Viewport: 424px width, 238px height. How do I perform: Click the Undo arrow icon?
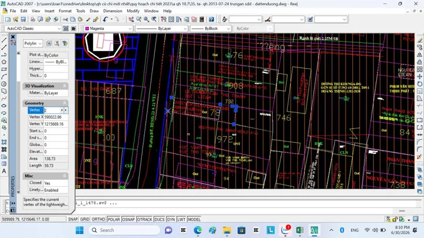105,19
